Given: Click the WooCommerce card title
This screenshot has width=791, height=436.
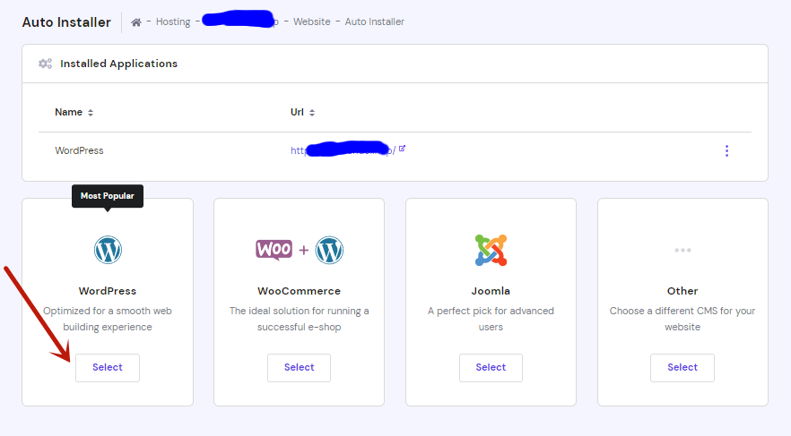Looking at the screenshot, I should (x=300, y=291).
